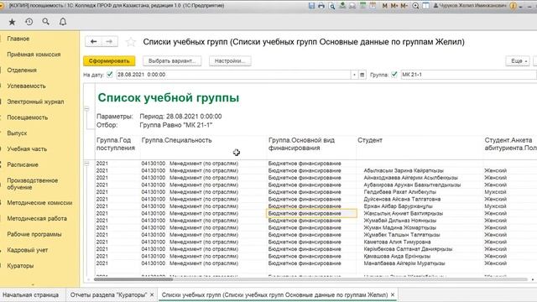The image size is (537, 302).
Task: Open 'Учебная часть' section
Action: (27, 149)
